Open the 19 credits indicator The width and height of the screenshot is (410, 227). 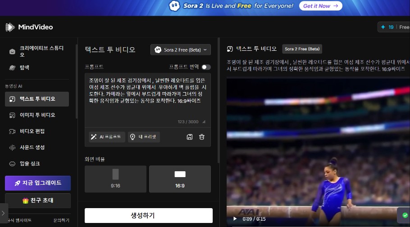click(x=387, y=27)
